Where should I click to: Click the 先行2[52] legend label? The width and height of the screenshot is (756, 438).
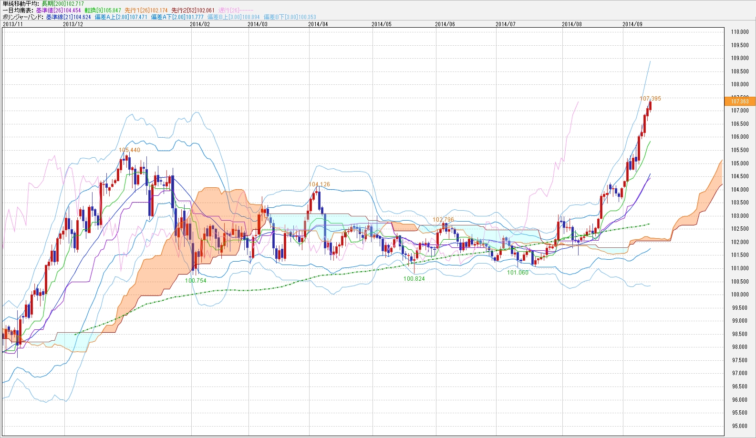point(193,10)
